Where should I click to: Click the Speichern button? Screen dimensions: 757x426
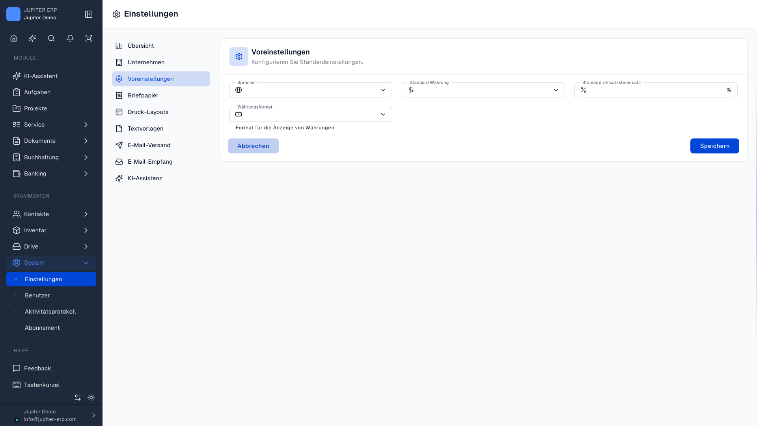click(714, 146)
